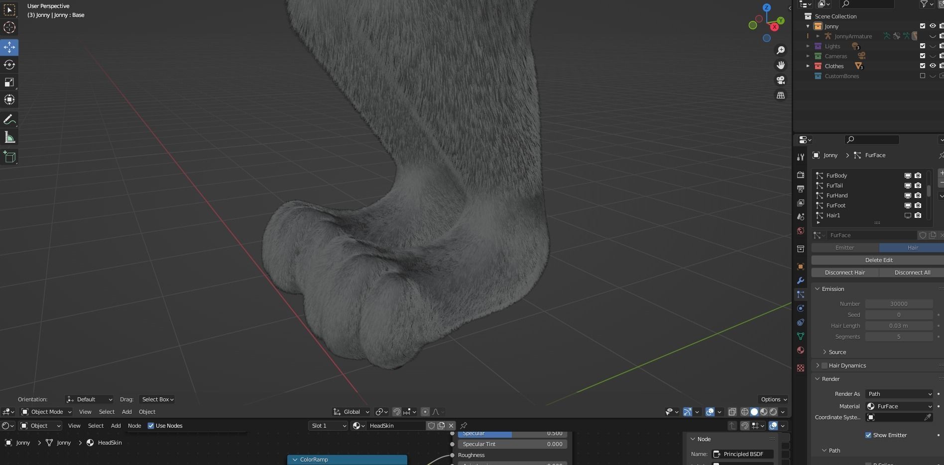Open the Output properties tab
This screenshot has height=465, width=944.
point(801,189)
